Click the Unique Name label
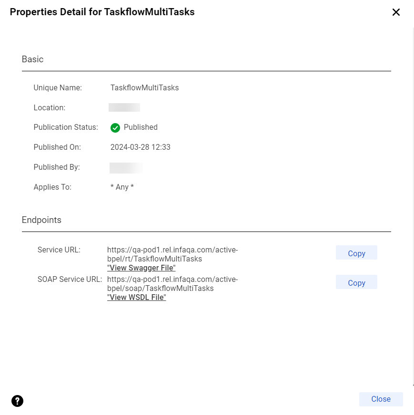The image size is (414, 415). (x=58, y=87)
